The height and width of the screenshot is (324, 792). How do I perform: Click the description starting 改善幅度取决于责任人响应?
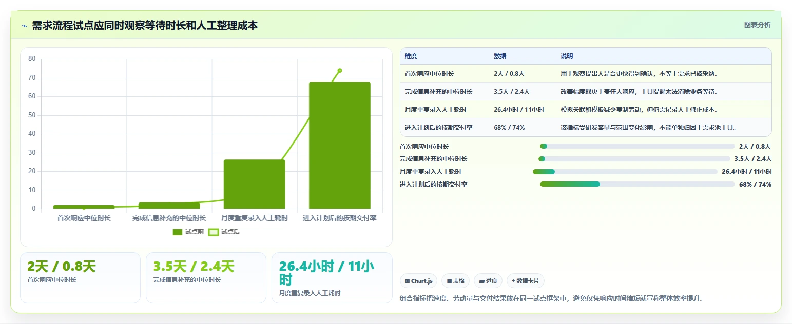tap(639, 92)
